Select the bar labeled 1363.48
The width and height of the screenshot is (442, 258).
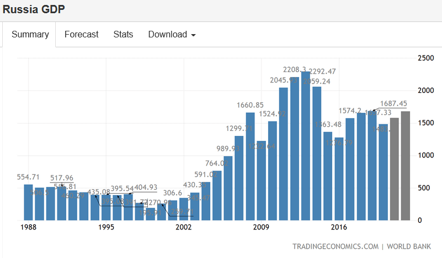tap(328, 176)
